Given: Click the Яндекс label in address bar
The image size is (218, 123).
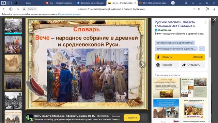Looking at the screenshot, I should 32,9.
